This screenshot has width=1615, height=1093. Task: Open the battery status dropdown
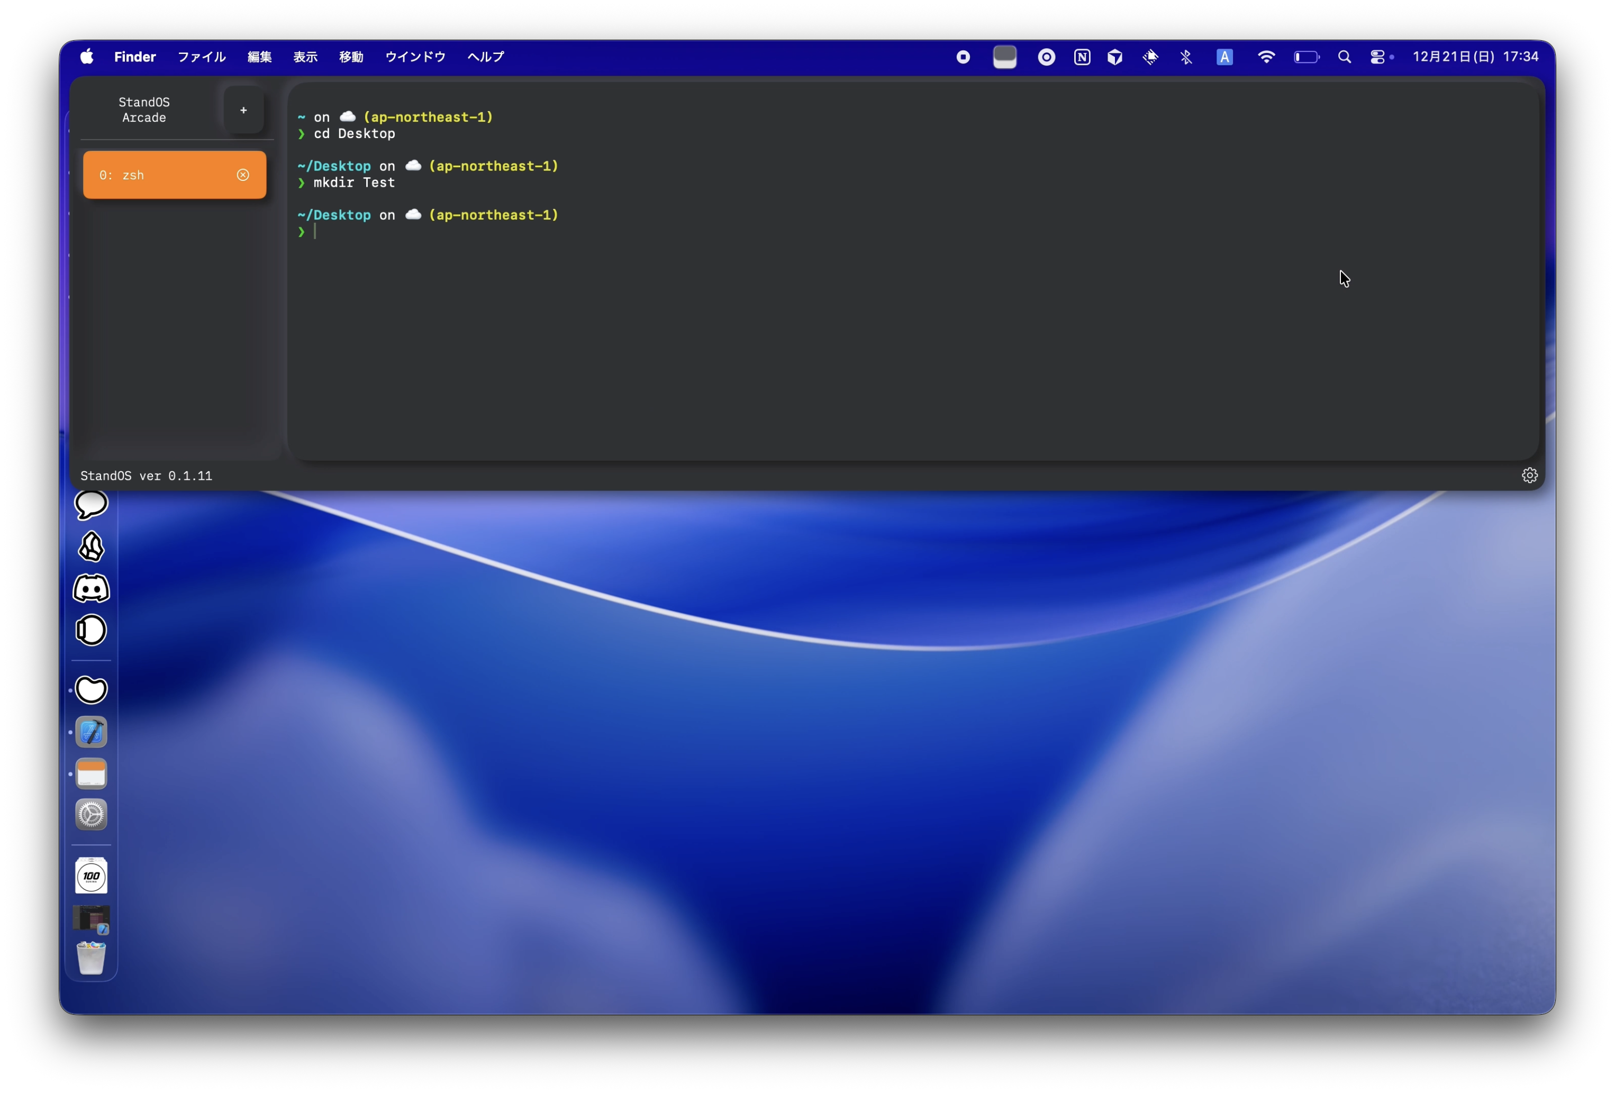[1307, 57]
